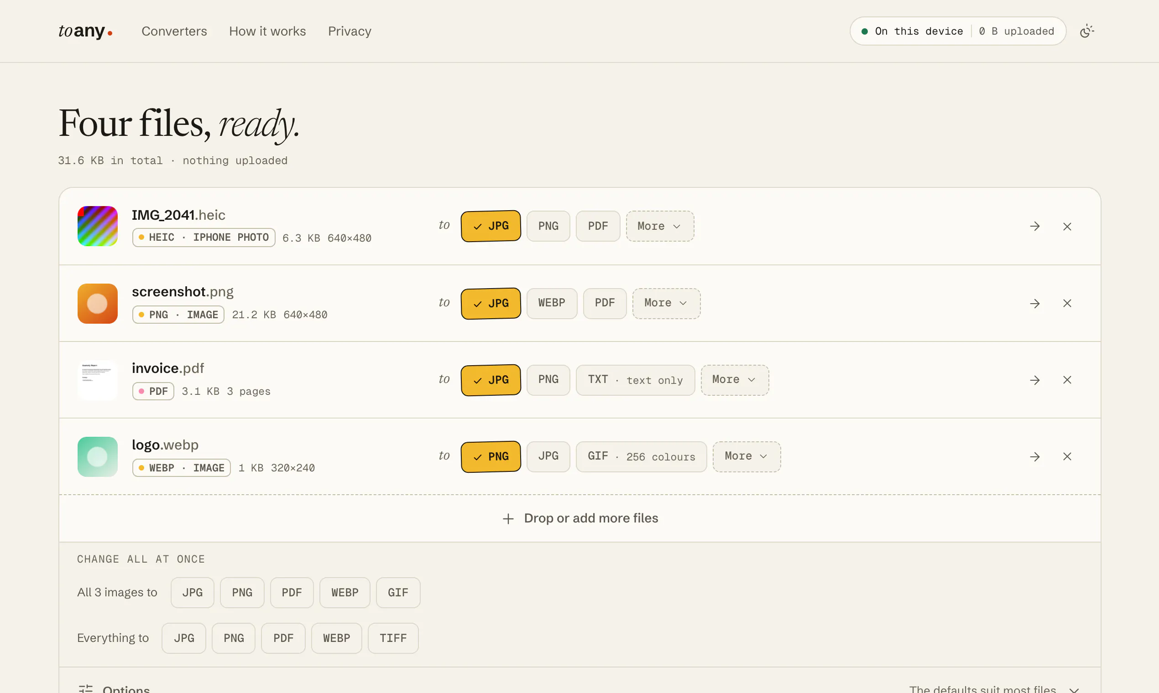Convert everything to PDF
Screen dimensions: 1159x693
coord(283,638)
